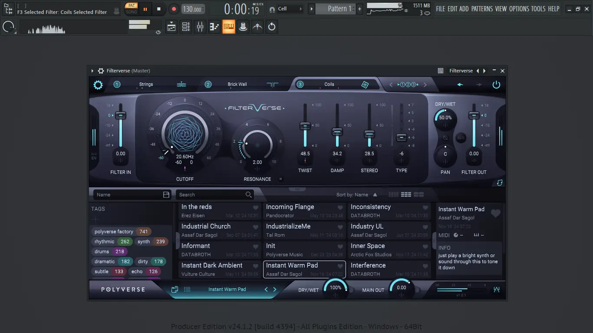Click the circular arrow toolbar icon
The height and width of the screenshot is (333, 593).
[x=272, y=27]
